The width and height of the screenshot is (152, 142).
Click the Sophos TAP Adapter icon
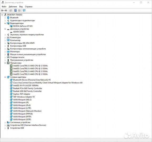coord(11,94)
